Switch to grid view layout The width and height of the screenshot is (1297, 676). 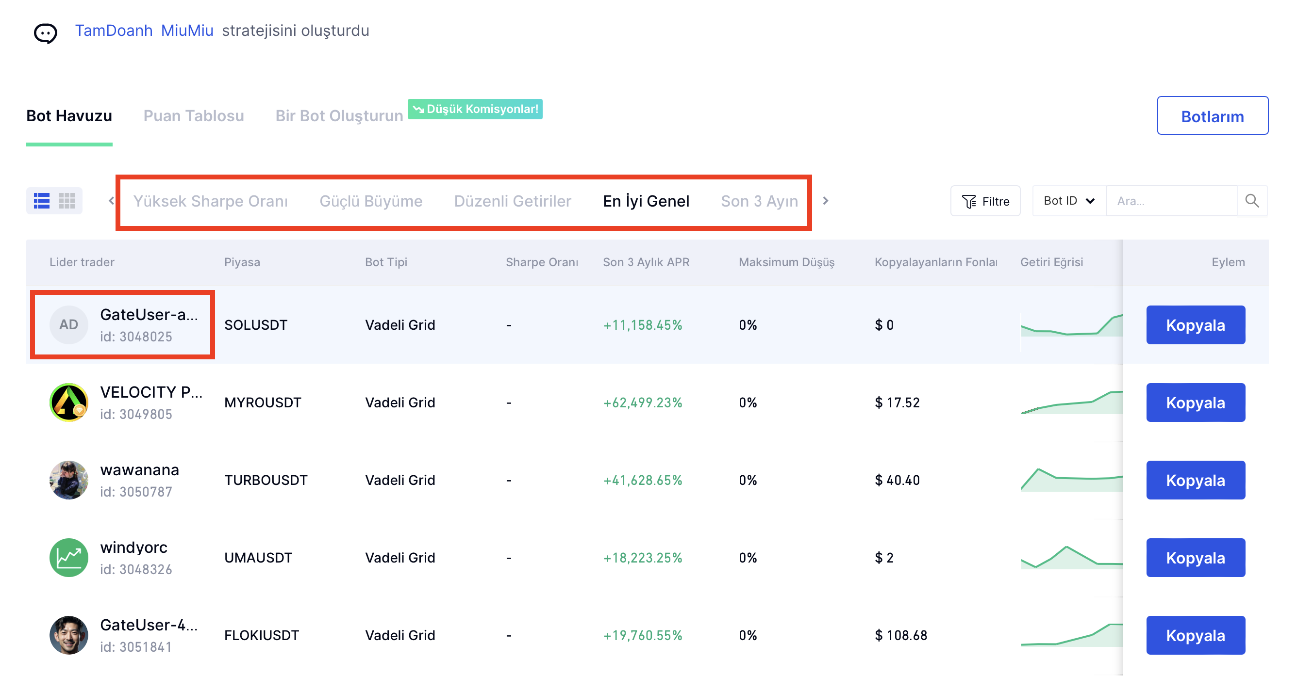click(x=67, y=201)
